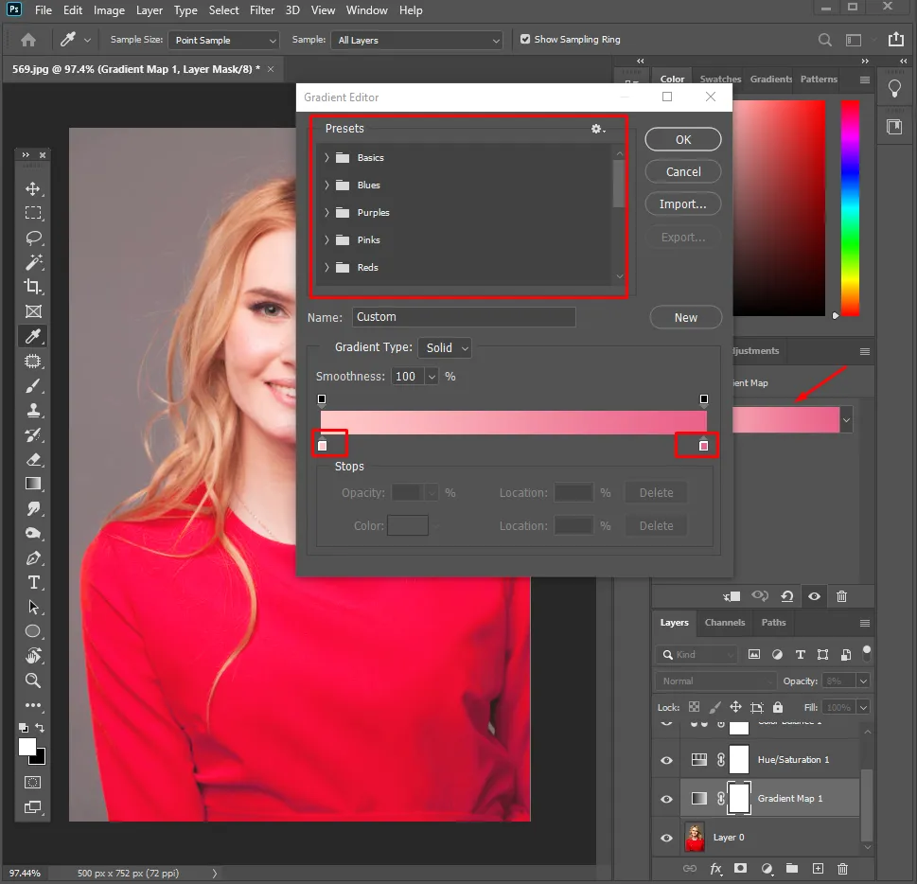Select the Move tool
Viewport: 917px width, 884px height.
click(x=33, y=189)
